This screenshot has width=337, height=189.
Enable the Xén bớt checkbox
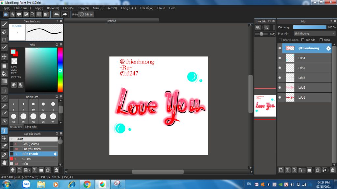click(x=303, y=40)
